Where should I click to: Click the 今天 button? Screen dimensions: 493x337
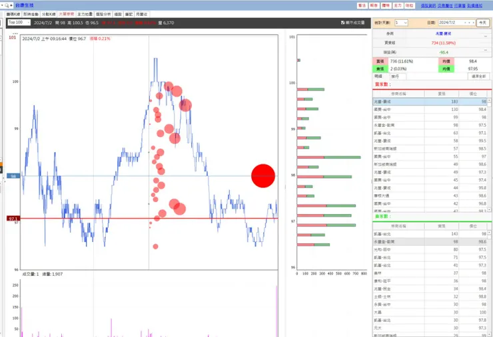coord(482,23)
